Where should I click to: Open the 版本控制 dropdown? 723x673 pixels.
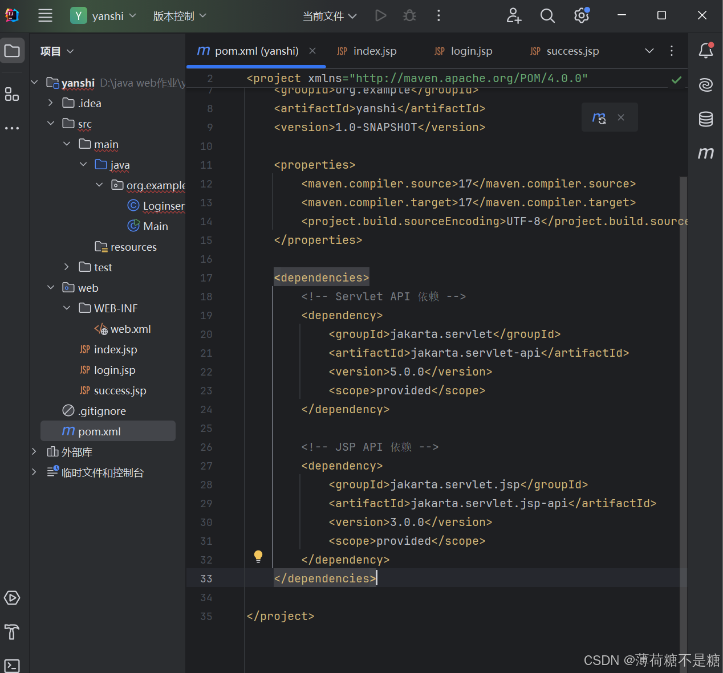(x=180, y=16)
